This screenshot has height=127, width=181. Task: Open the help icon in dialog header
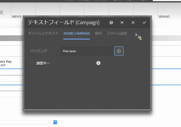pos(111,23)
